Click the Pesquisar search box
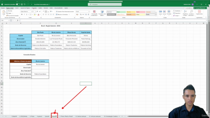This screenshot has width=210, height=118. click(x=105, y=4)
